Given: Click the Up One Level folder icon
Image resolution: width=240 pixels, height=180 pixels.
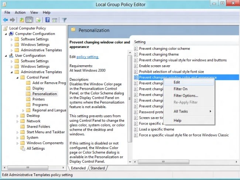Looking at the screenshot, I should [x=22, y=20].
